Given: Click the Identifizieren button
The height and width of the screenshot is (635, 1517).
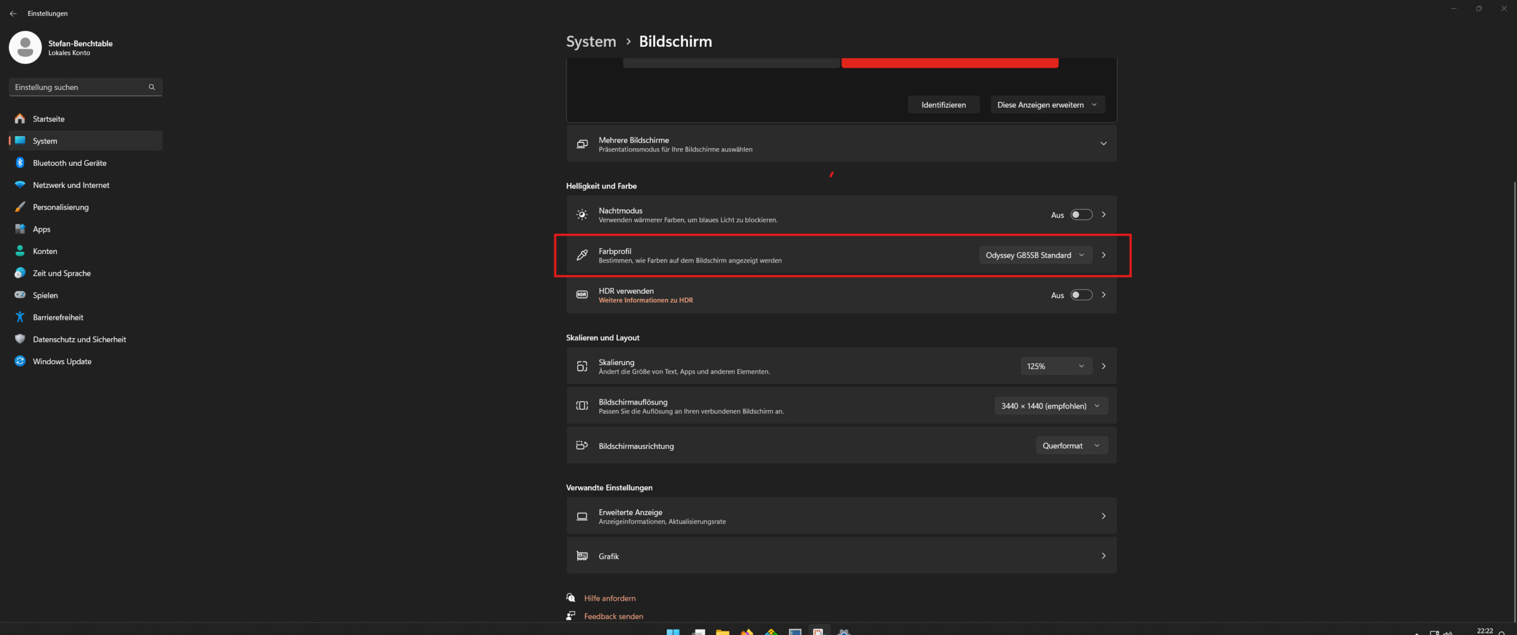Looking at the screenshot, I should pos(943,104).
